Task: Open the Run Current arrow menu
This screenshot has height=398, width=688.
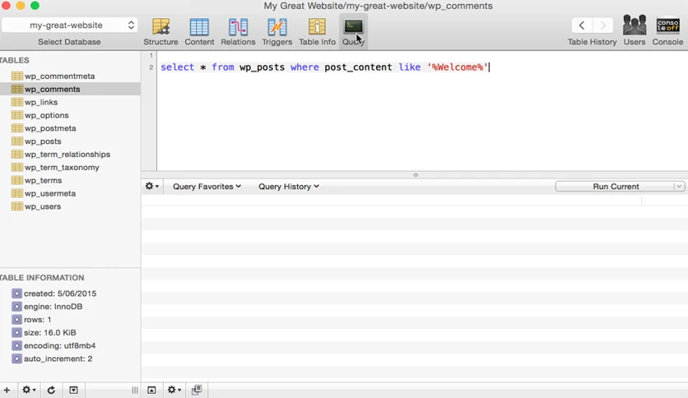Action: click(679, 187)
